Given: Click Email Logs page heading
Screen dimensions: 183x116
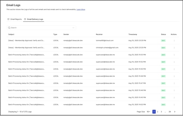Looking at the screenshot, I should point(13,5).
